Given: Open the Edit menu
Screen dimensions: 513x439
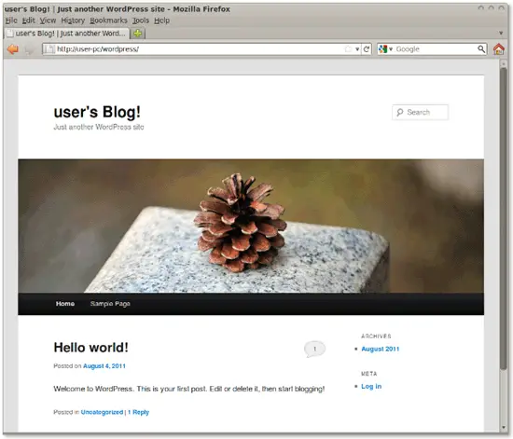Looking at the screenshot, I should click(x=29, y=21).
